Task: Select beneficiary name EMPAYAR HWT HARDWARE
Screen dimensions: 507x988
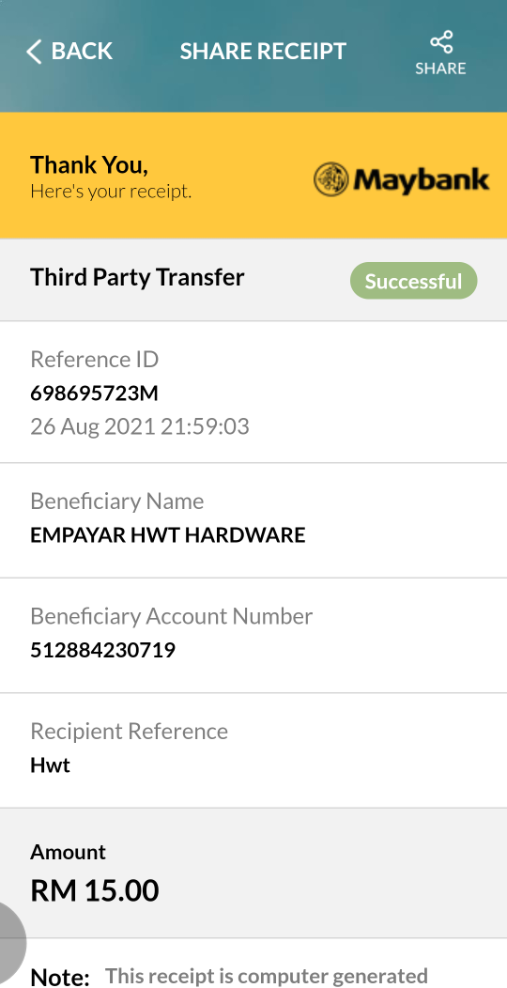Action: coord(167,535)
